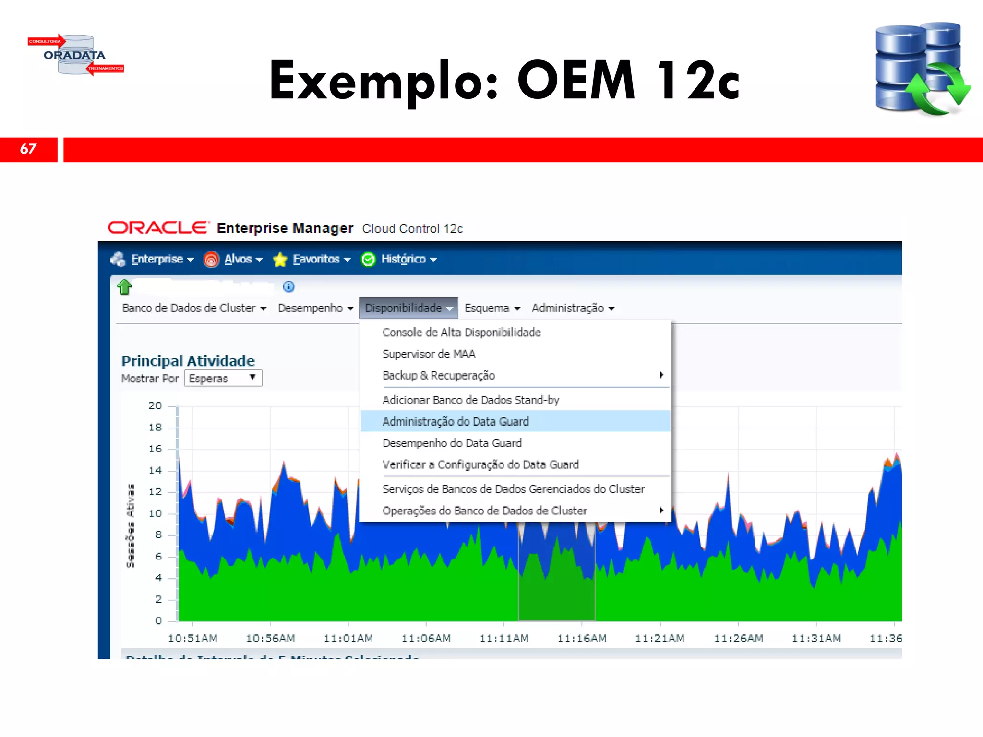Open the Histórico menu
The image size is (983, 737).
coord(408,259)
